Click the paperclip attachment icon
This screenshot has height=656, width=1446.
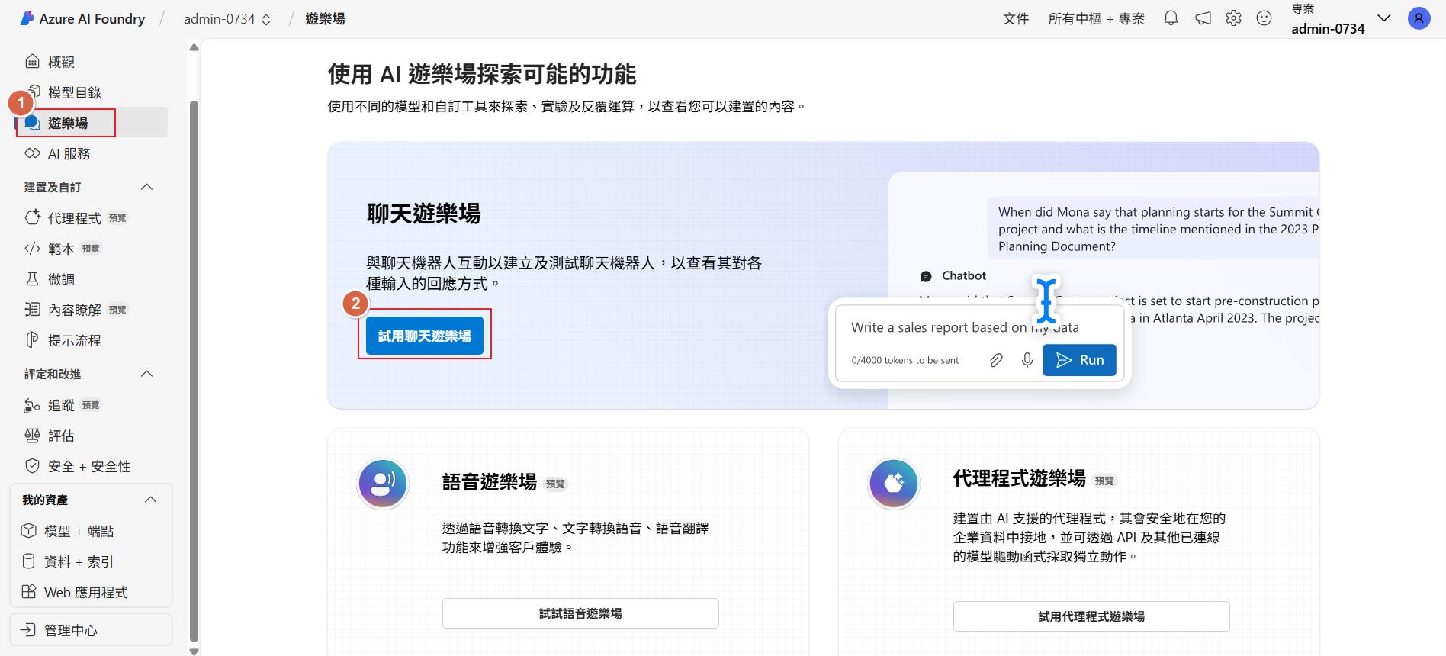[x=996, y=360]
